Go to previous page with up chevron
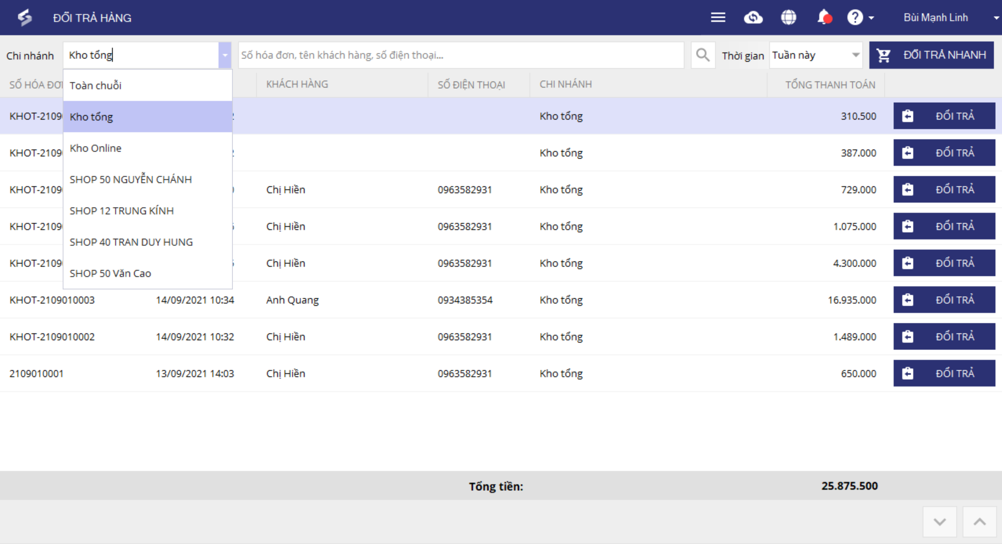This screenshot has height=544, width=1002. [980, 522]
